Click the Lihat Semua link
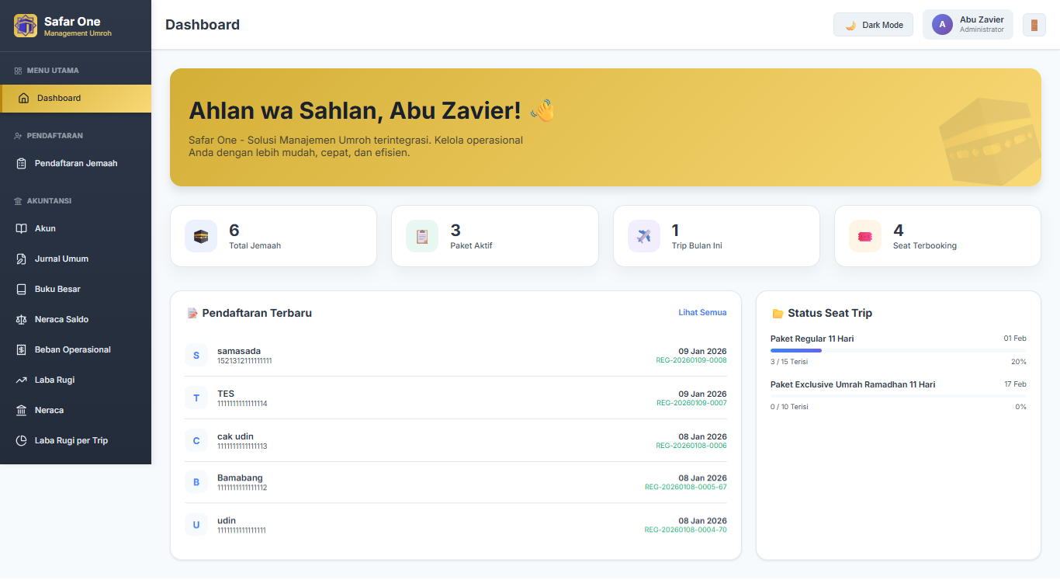 pos(702,313)
